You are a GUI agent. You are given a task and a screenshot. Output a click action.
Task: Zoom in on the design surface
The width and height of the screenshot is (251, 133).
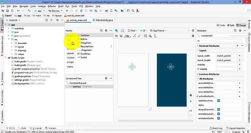[190, 101]
